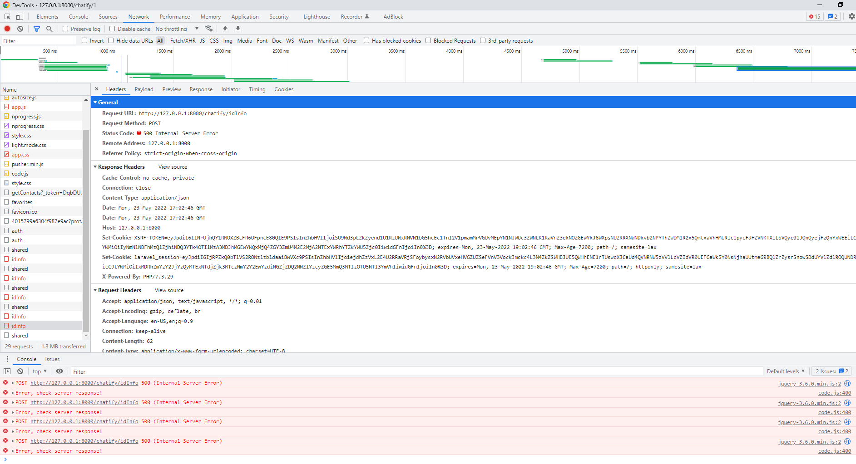Viewport: 856px width, 464px height.
Task: Export HAR file
Action: (238, 29)
